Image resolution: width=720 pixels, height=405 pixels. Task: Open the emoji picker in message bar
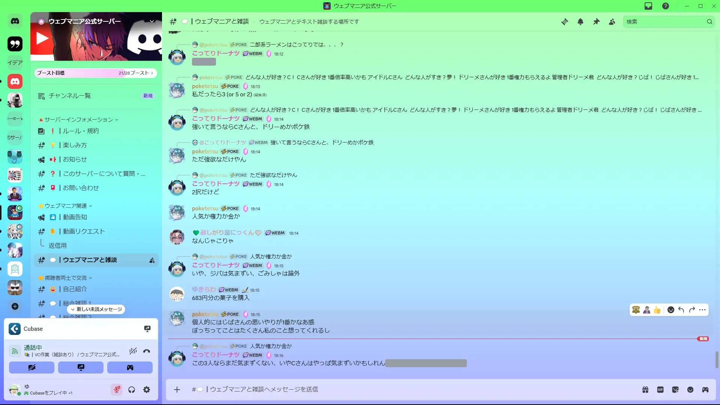tap(690, 390)
